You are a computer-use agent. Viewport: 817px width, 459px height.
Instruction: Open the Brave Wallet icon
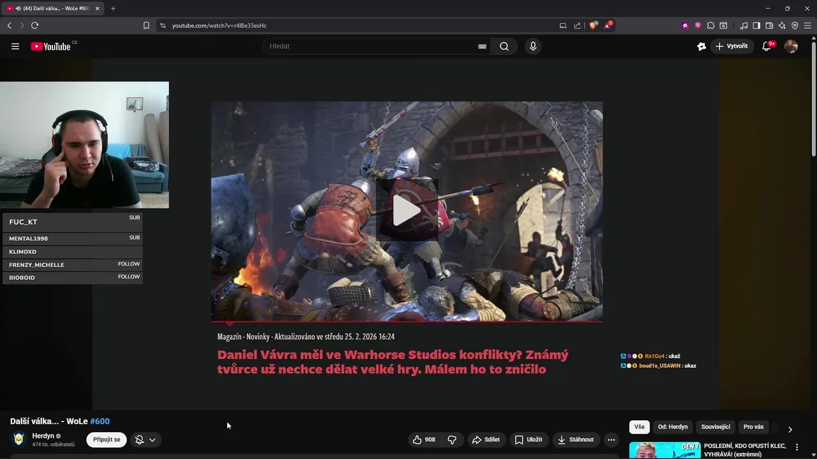(769, 25)
